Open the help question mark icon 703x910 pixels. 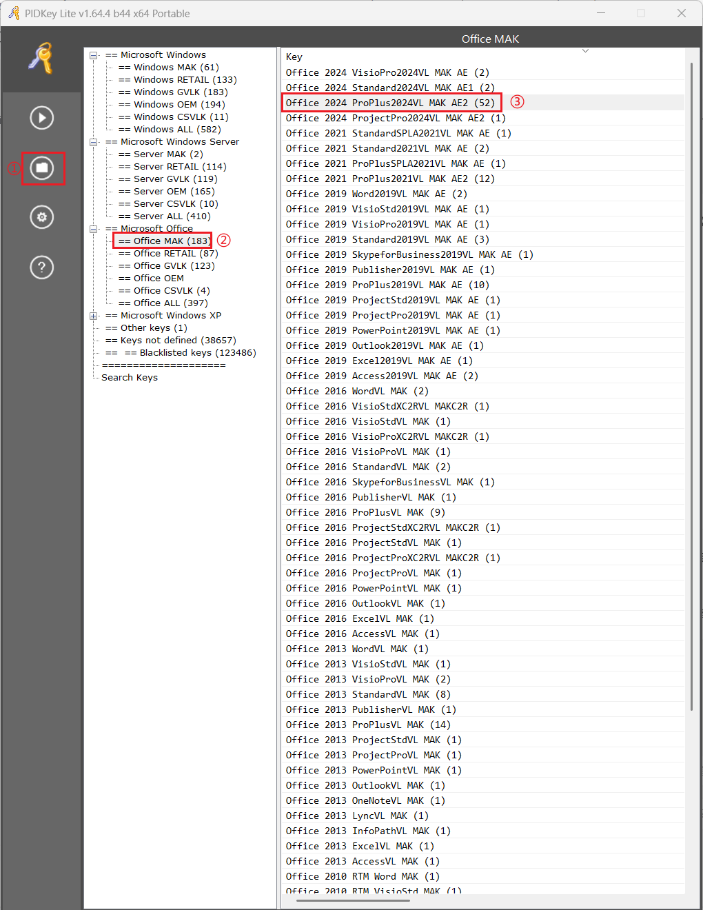41,267
